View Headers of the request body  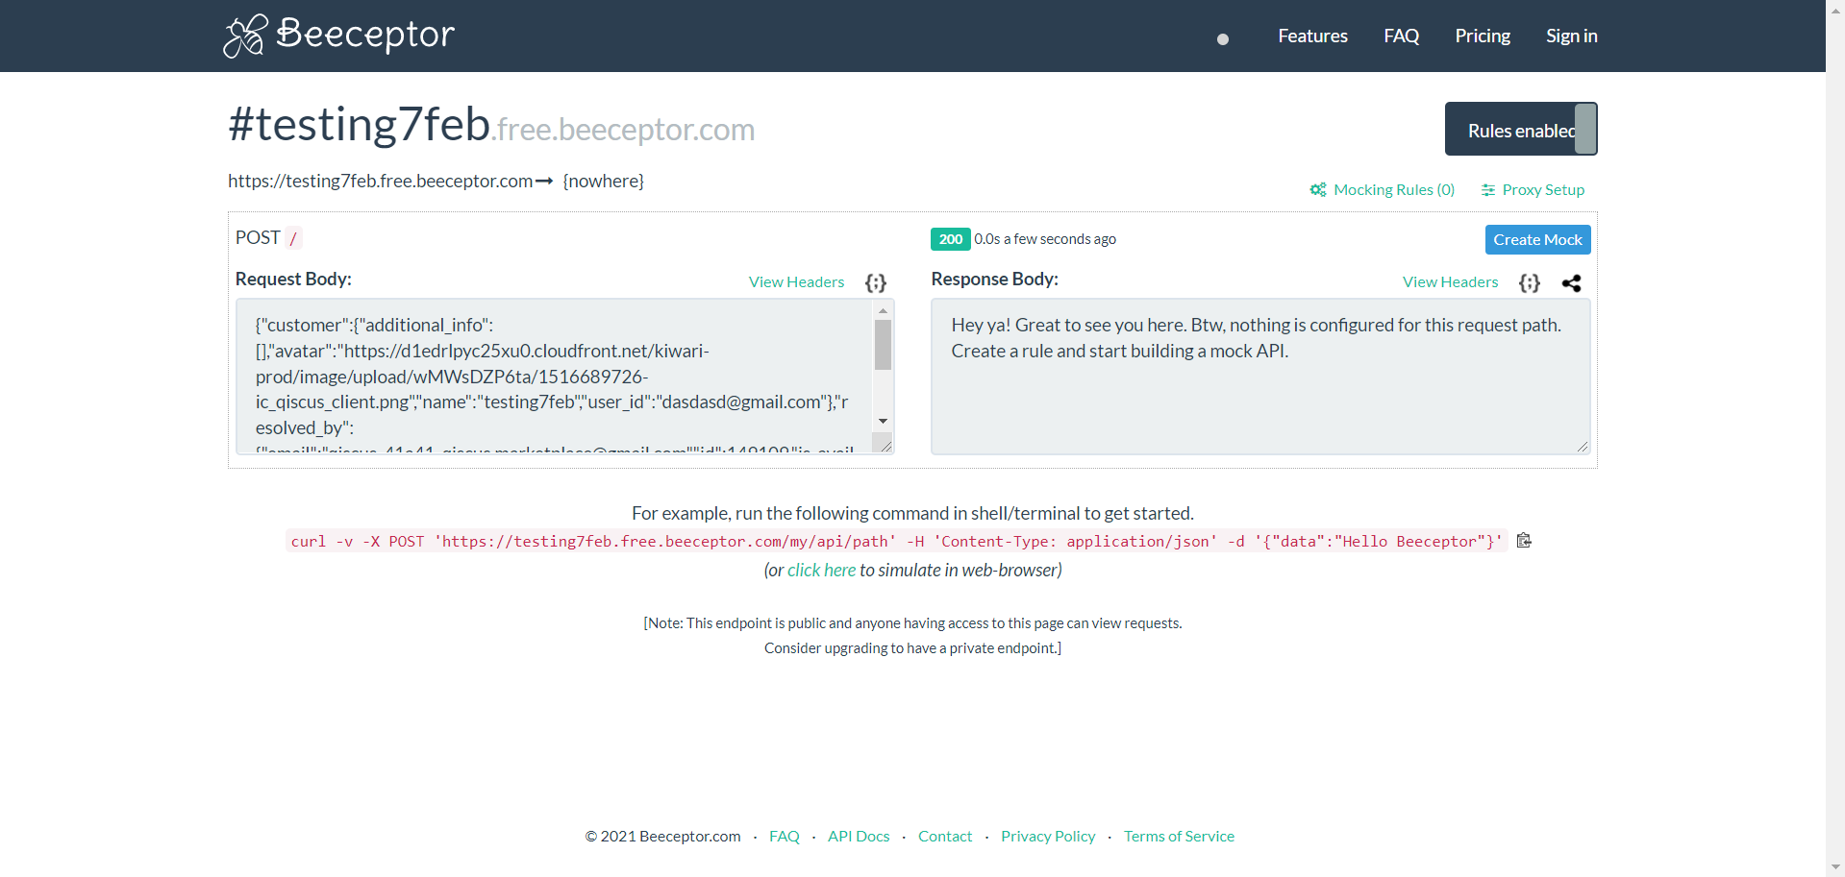click(x=796, y=281)
